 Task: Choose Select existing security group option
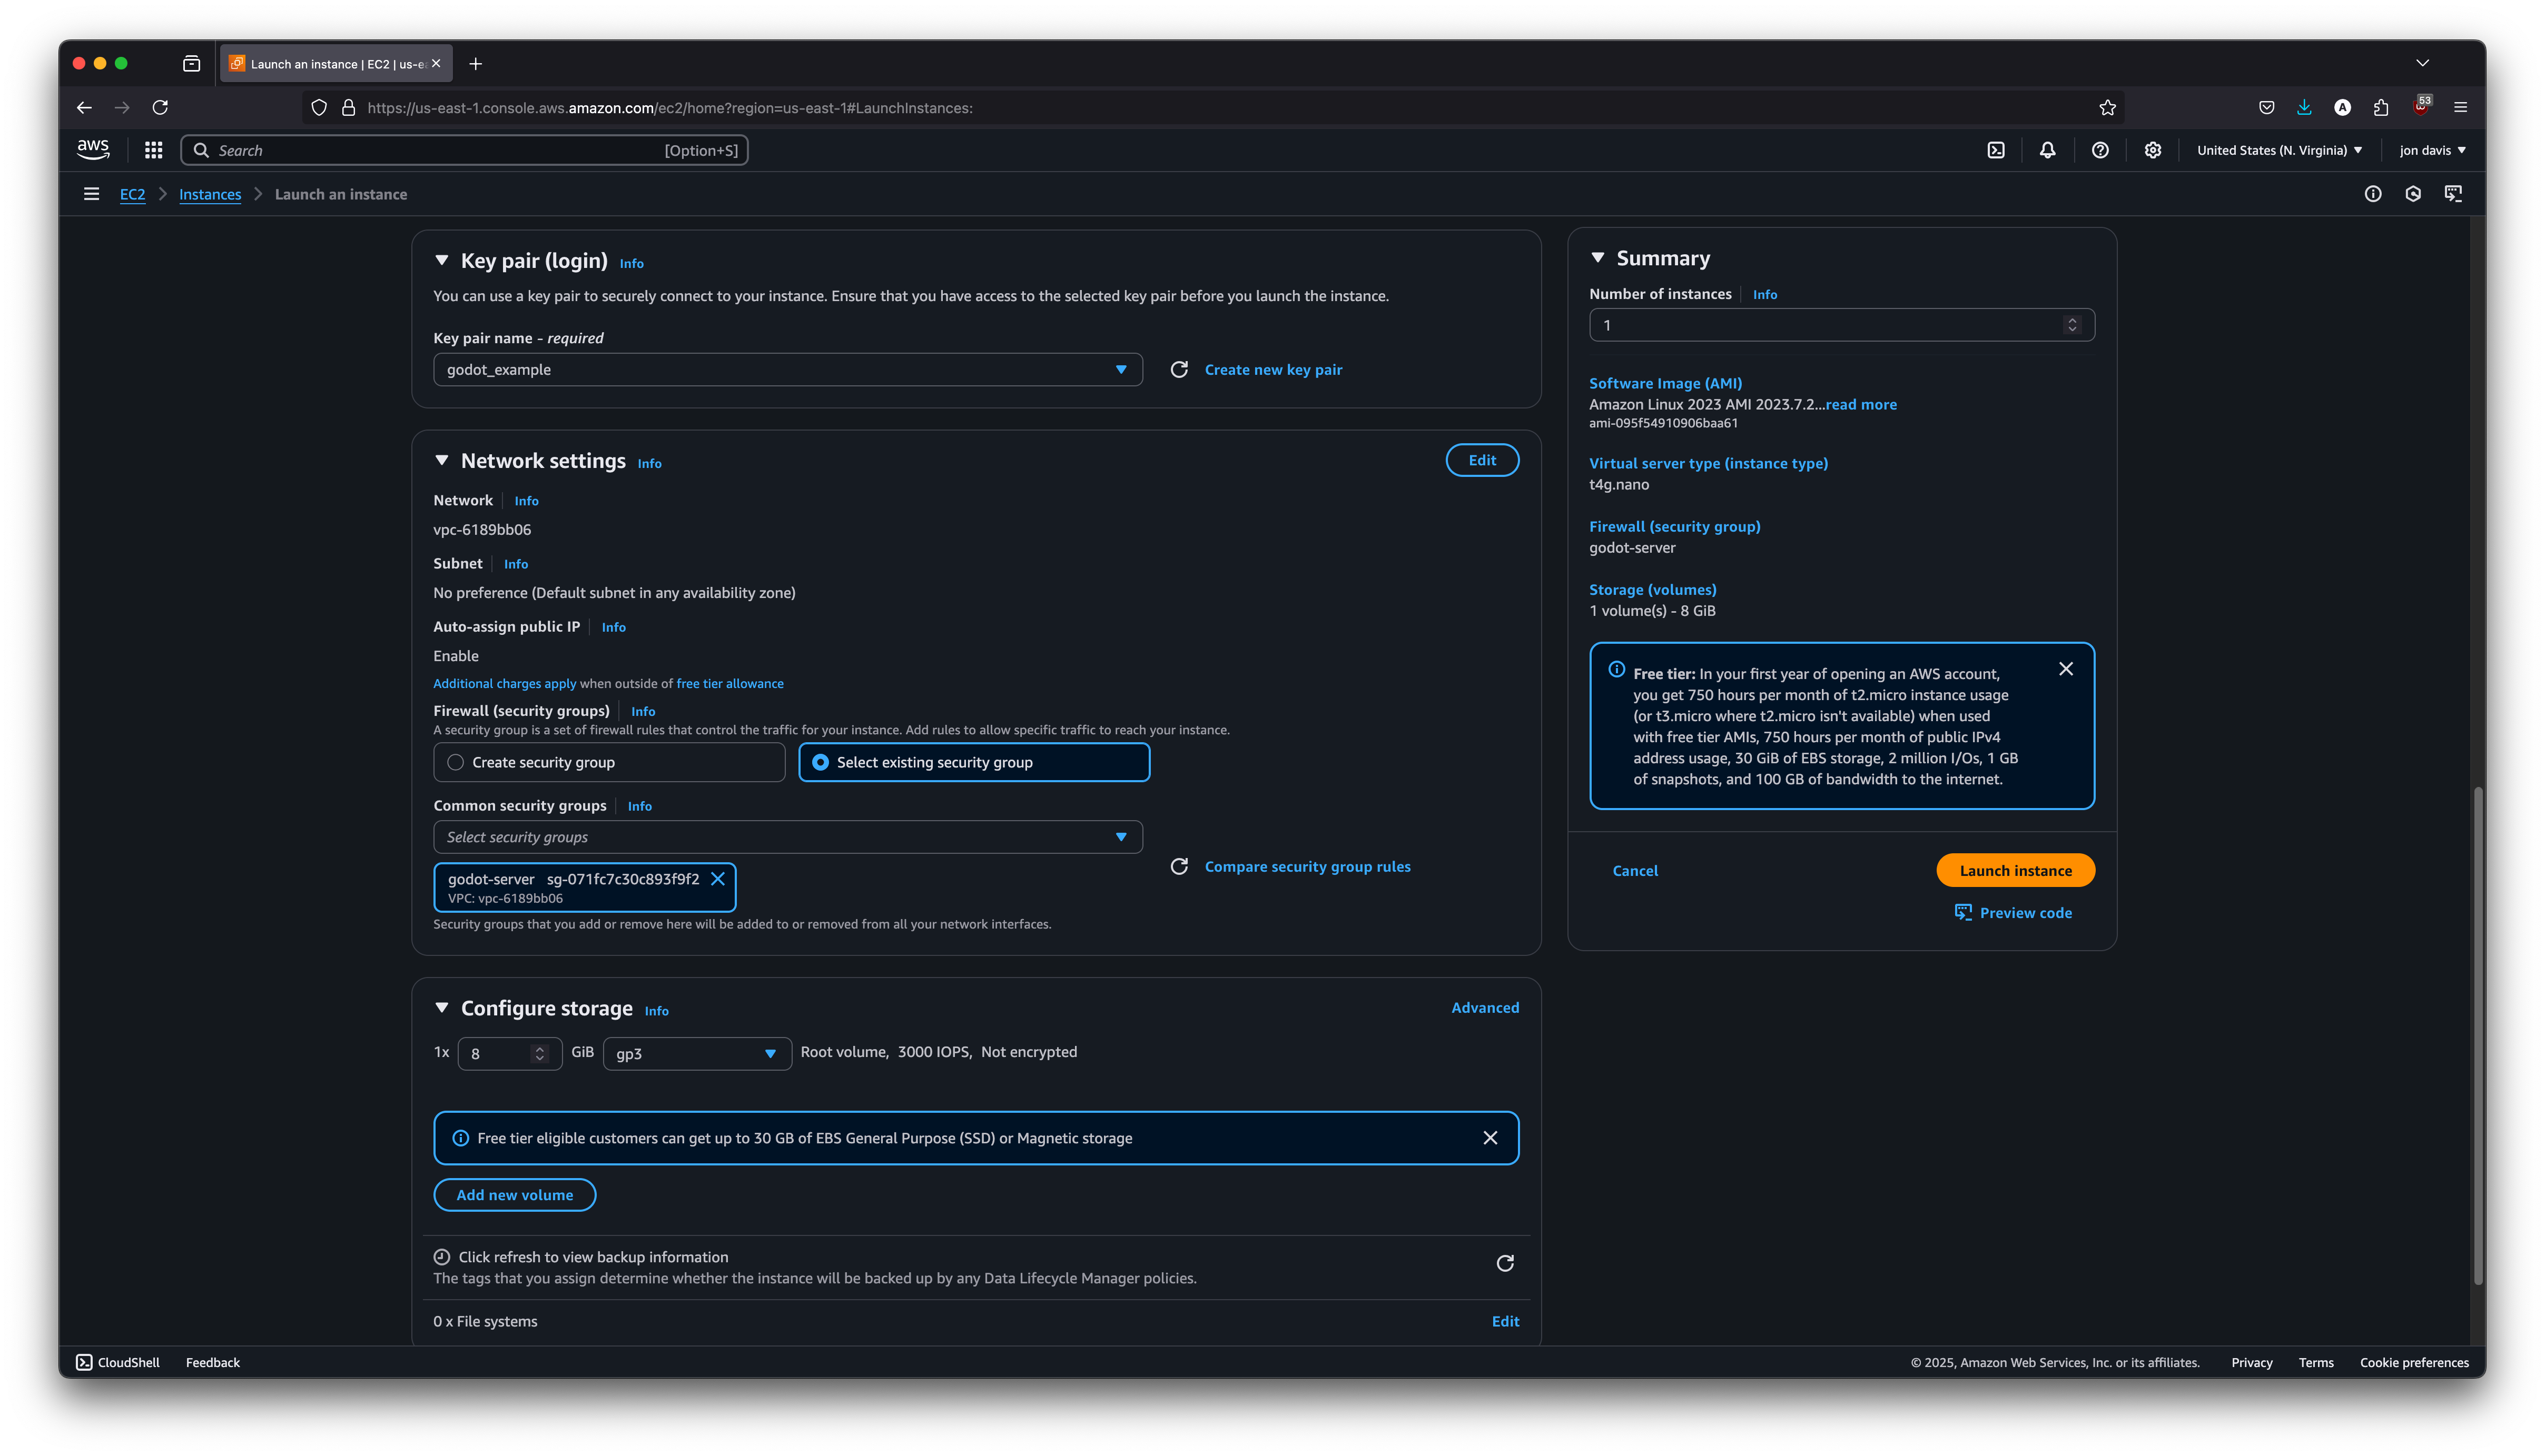point(973,762)
